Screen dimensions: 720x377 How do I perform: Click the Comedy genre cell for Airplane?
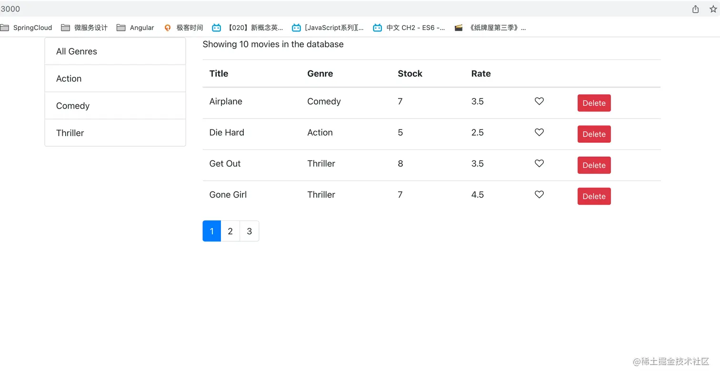(324, 101)
